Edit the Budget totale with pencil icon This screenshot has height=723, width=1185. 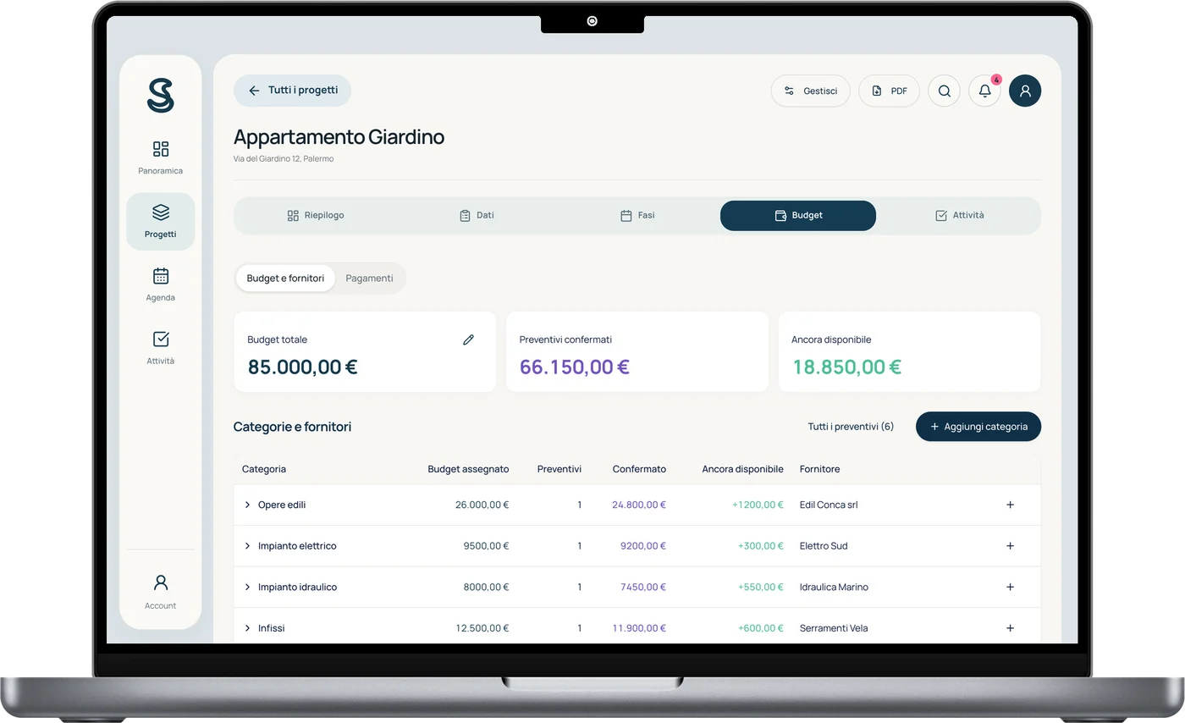468,339
